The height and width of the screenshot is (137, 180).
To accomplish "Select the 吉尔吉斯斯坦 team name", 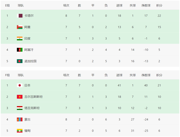I will 33,97.
